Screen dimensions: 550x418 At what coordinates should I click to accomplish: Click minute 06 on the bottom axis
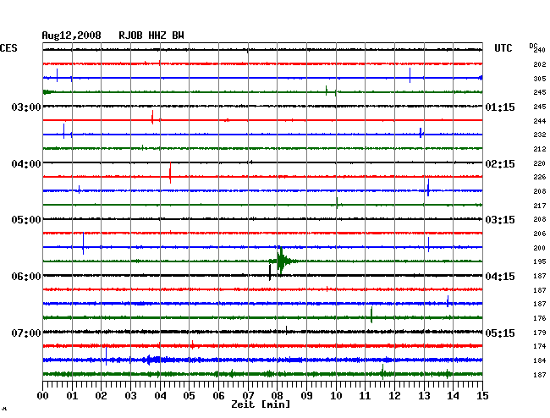tap(218, 395)
